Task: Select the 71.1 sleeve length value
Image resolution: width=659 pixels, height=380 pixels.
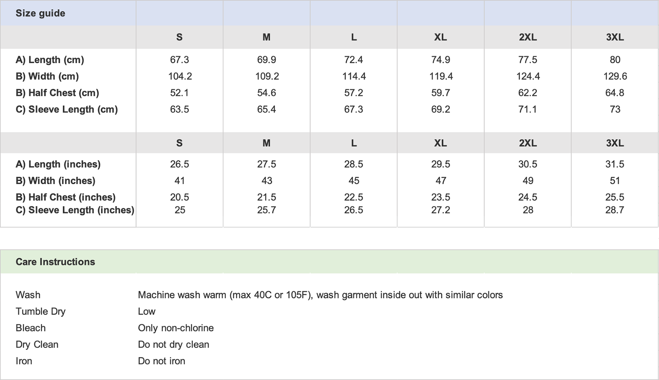Action: pos(527,109)
